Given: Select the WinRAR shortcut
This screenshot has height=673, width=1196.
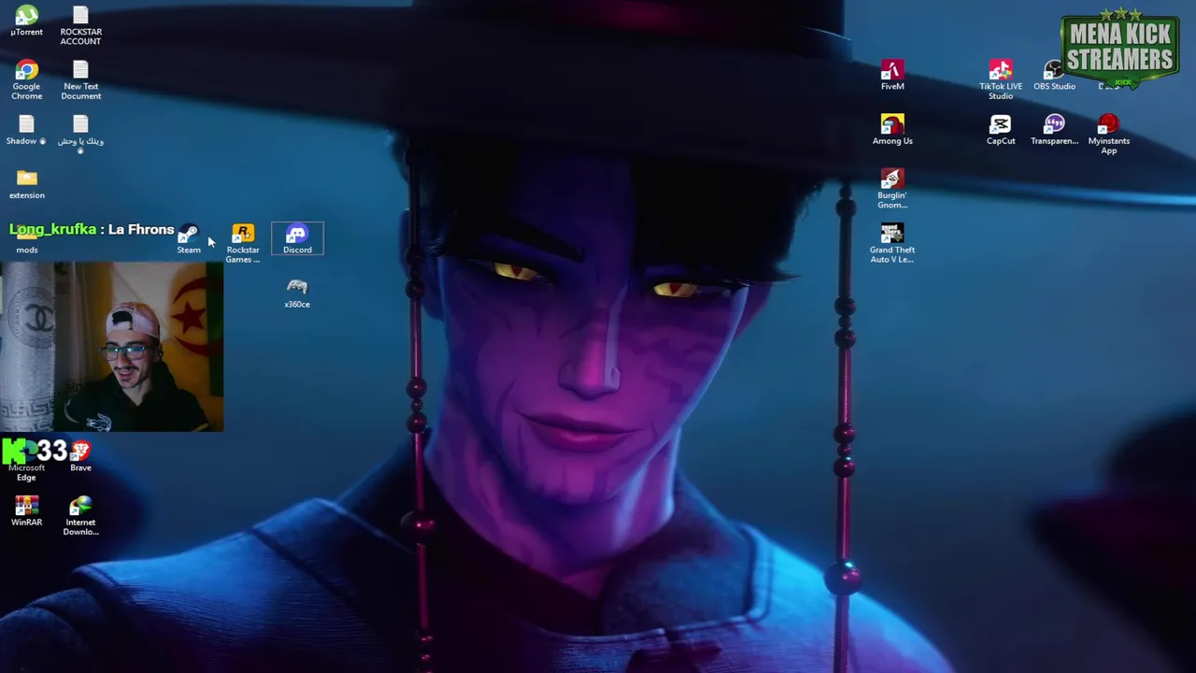Looking at the screenshot, I should click(x=26, y=511).
